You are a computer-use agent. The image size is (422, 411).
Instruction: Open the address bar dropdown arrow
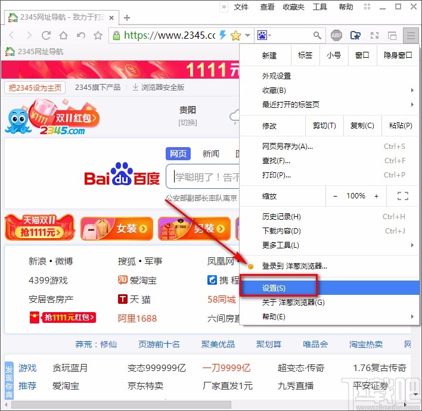point(247,35)
